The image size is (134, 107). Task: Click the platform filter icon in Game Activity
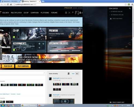click(69, 74)
